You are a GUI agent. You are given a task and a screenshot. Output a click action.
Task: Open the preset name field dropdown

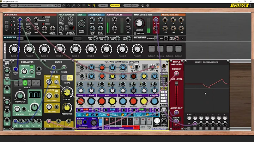[x=36, y=5]
